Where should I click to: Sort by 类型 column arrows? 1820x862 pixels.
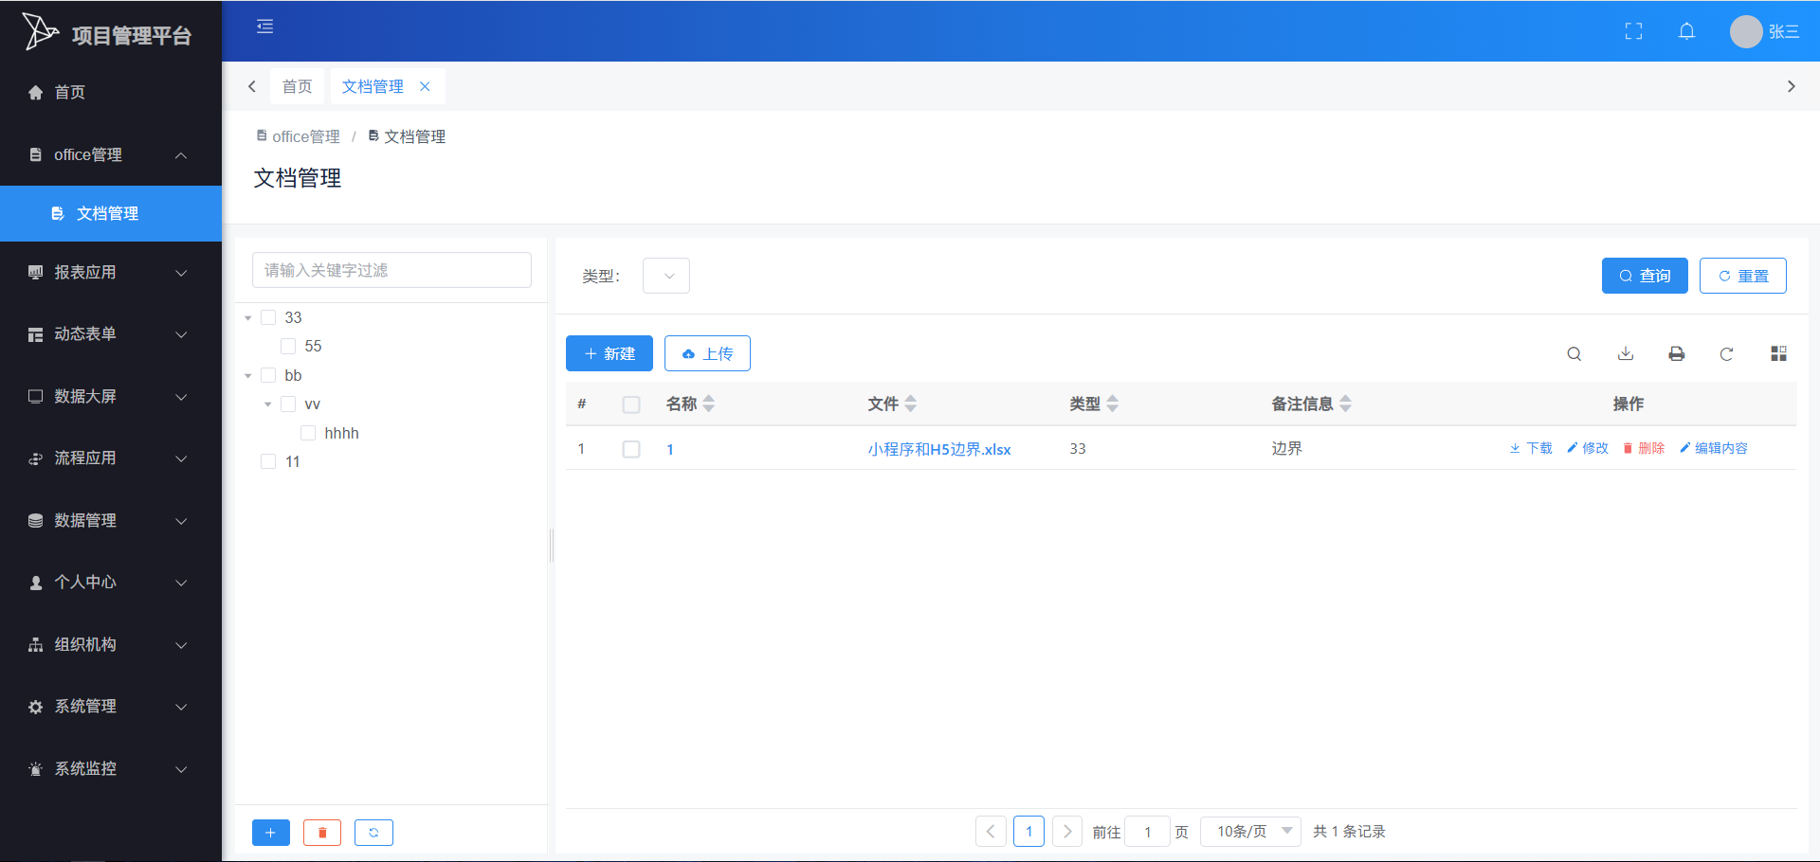pyautogui.click(x=1113, y=404)
